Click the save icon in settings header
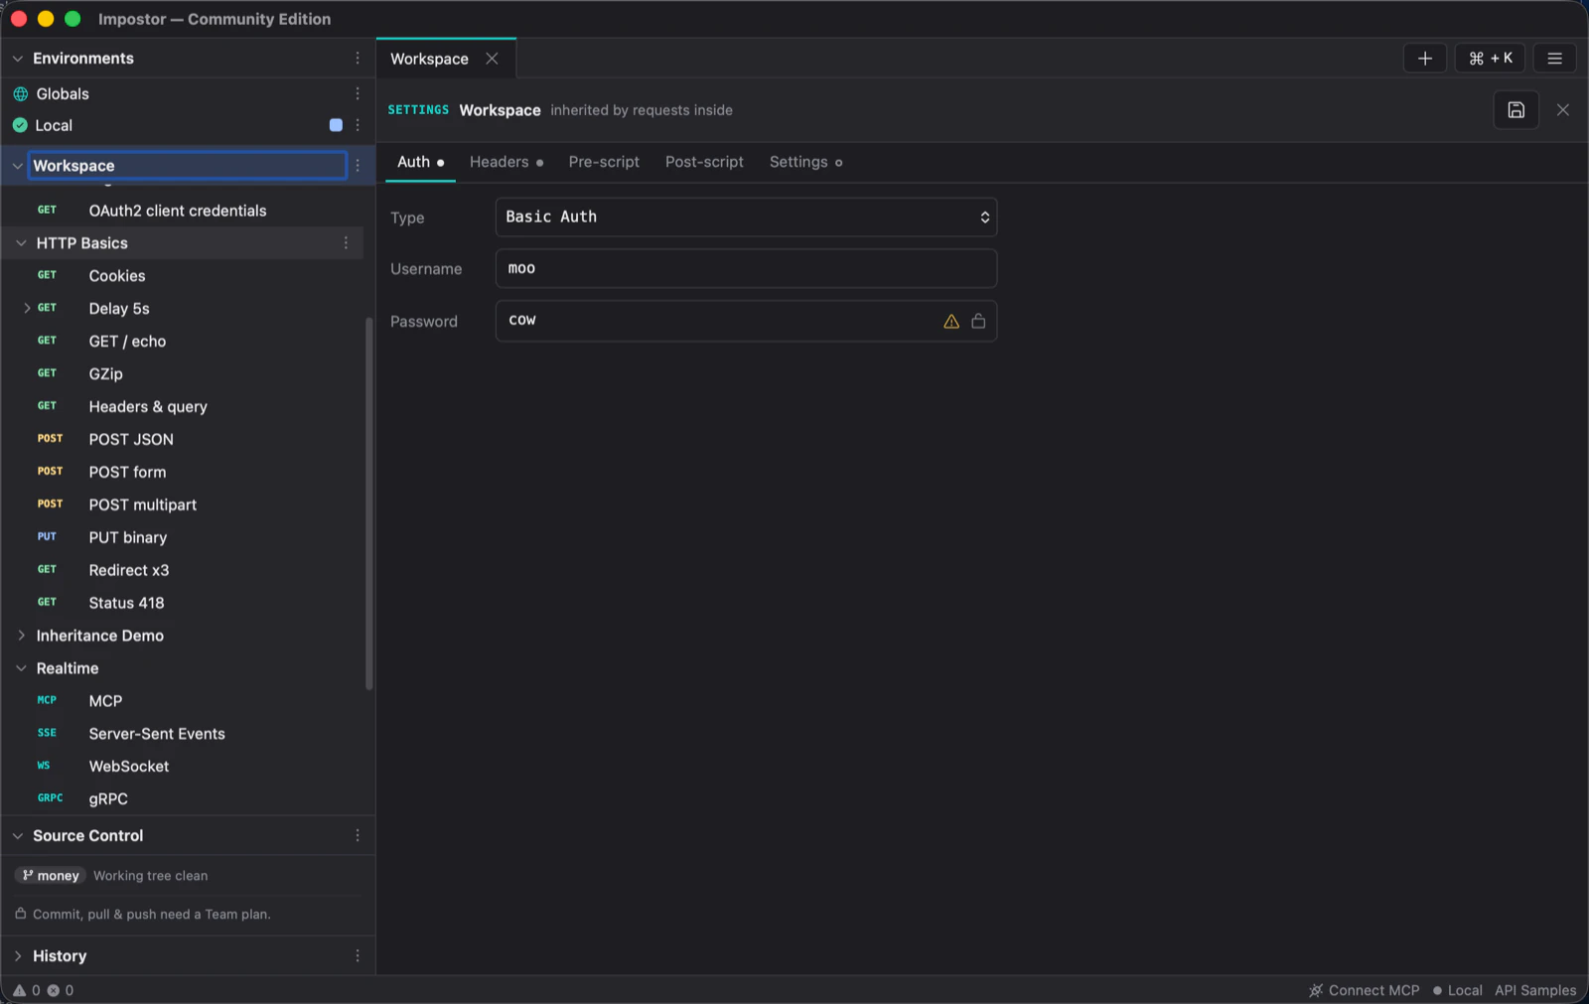The image size is (1589, 1004). coord(1516,110)
